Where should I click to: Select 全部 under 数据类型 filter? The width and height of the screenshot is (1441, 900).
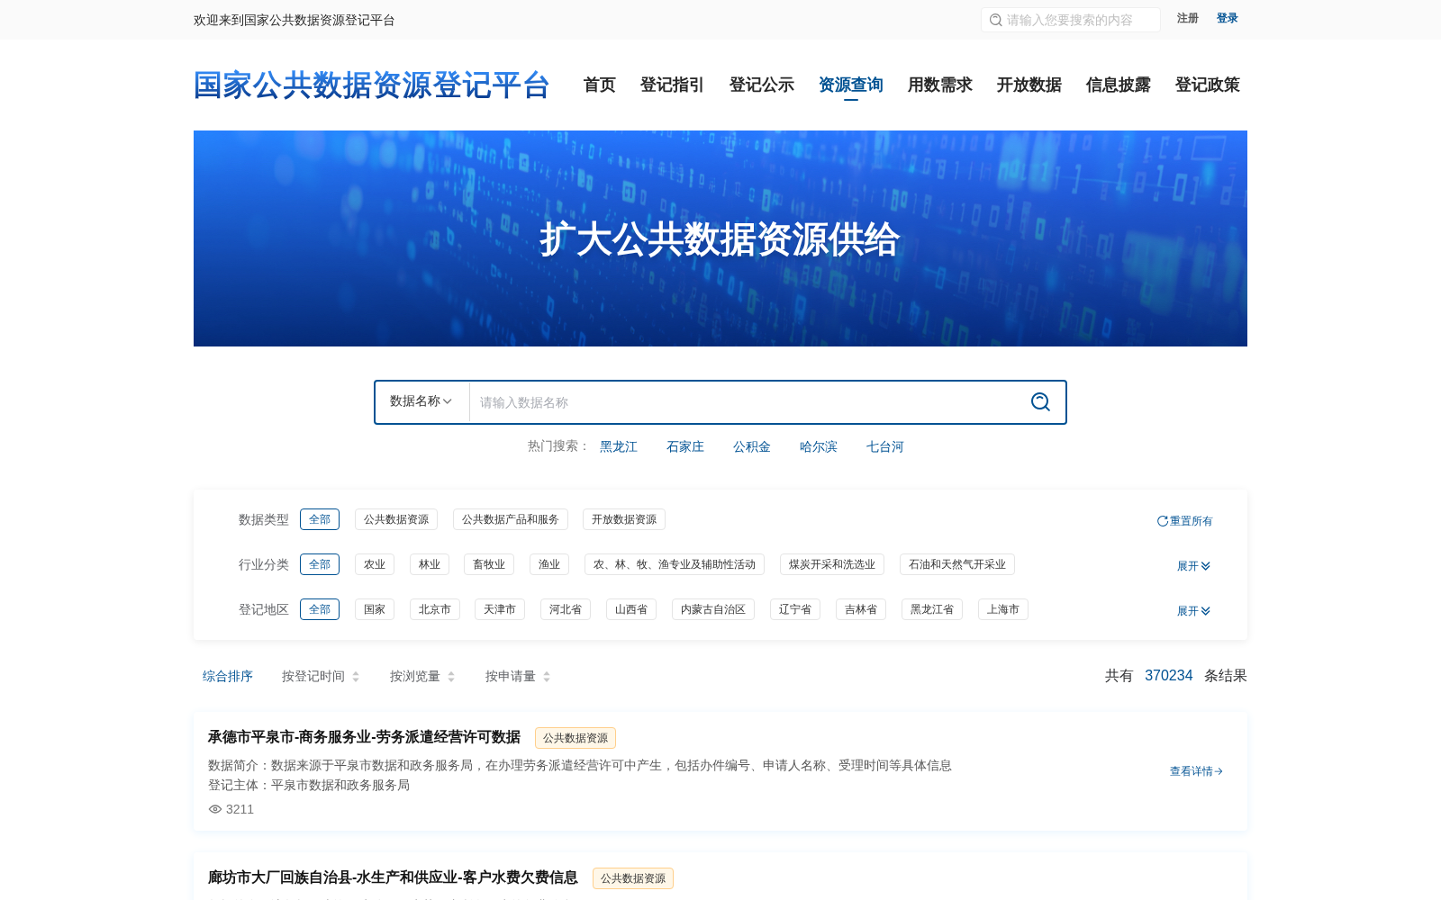(320, 519)
